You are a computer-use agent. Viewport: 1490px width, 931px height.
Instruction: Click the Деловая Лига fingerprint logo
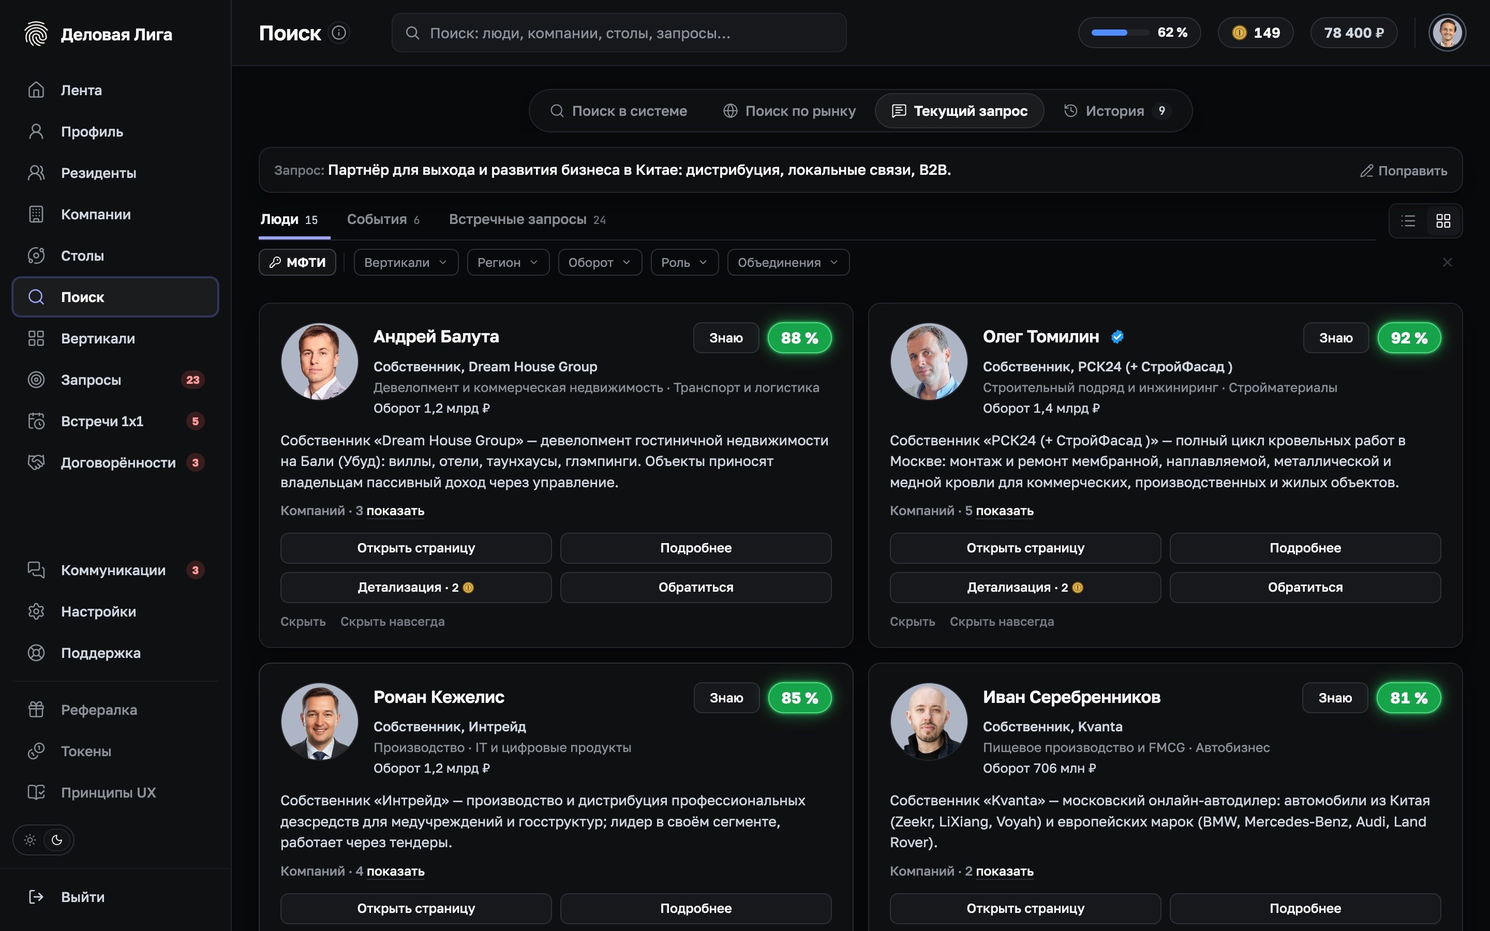(36, 34)
